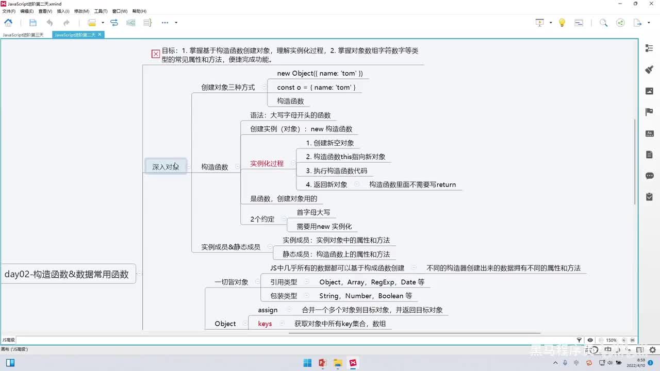Screen dimensions: 660x371
Task: Open the Gantt chart view
Action: click(579, 23)
